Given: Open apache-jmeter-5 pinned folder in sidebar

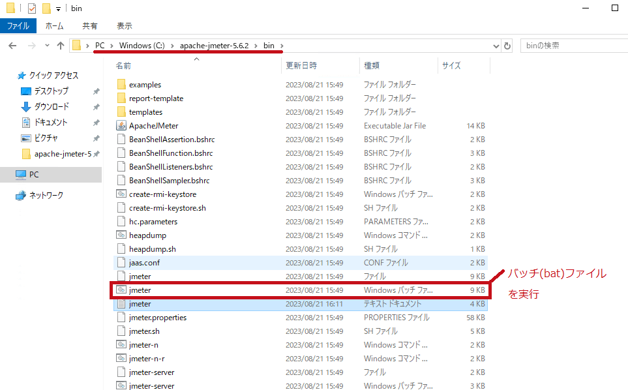Looking at the screenshot, I should 63,154.
